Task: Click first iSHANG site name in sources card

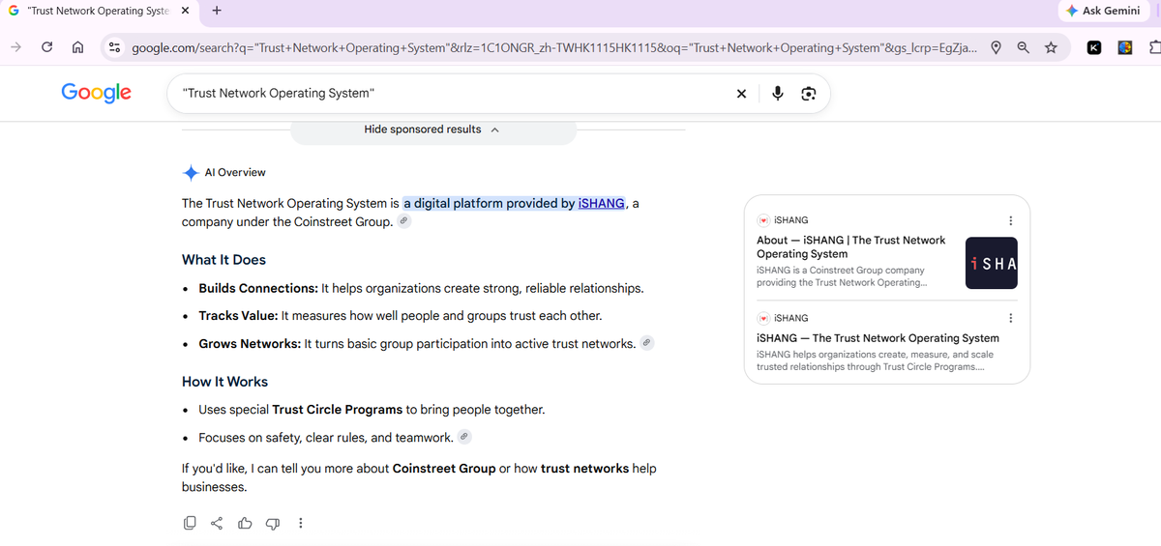Action: pos(791,220)
